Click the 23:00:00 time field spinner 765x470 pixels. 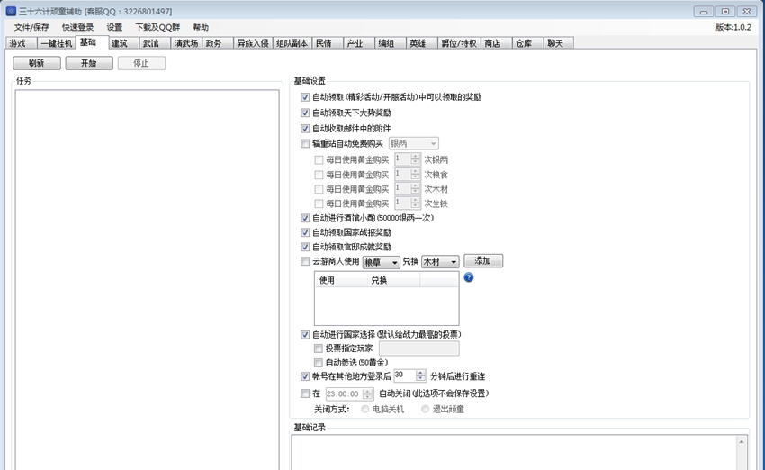(x=368, y=393)
